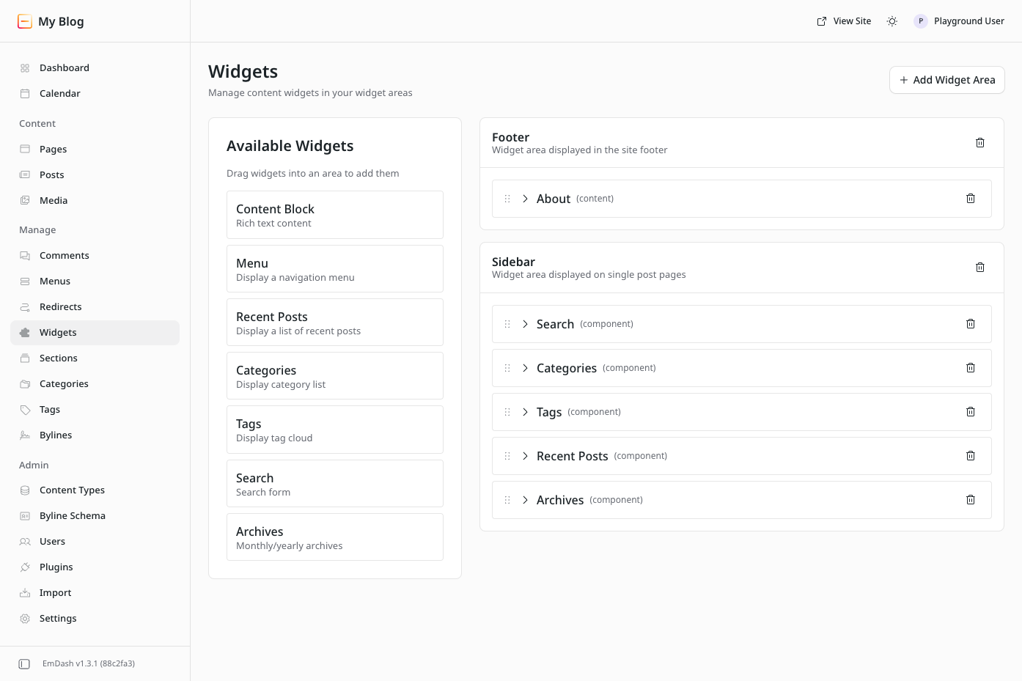1022x681 pixels.
Task: Toggle the light/dark theme icon
Action: point(892,21)
